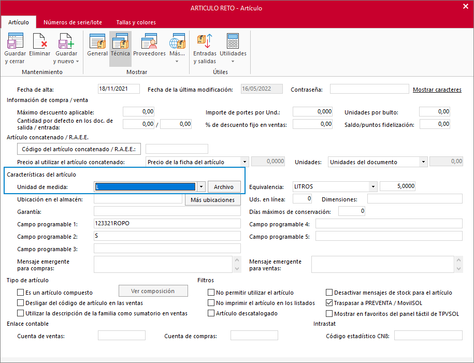Check Mostrar en favoritos del panel táctil de TPVSOL

[x=329, y=313]
